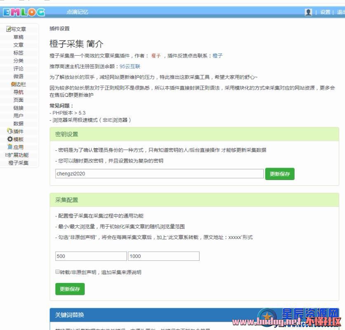345x330 pixels.
Task: Open 草稿 in the sidebar menu
Action: point(19,37)
